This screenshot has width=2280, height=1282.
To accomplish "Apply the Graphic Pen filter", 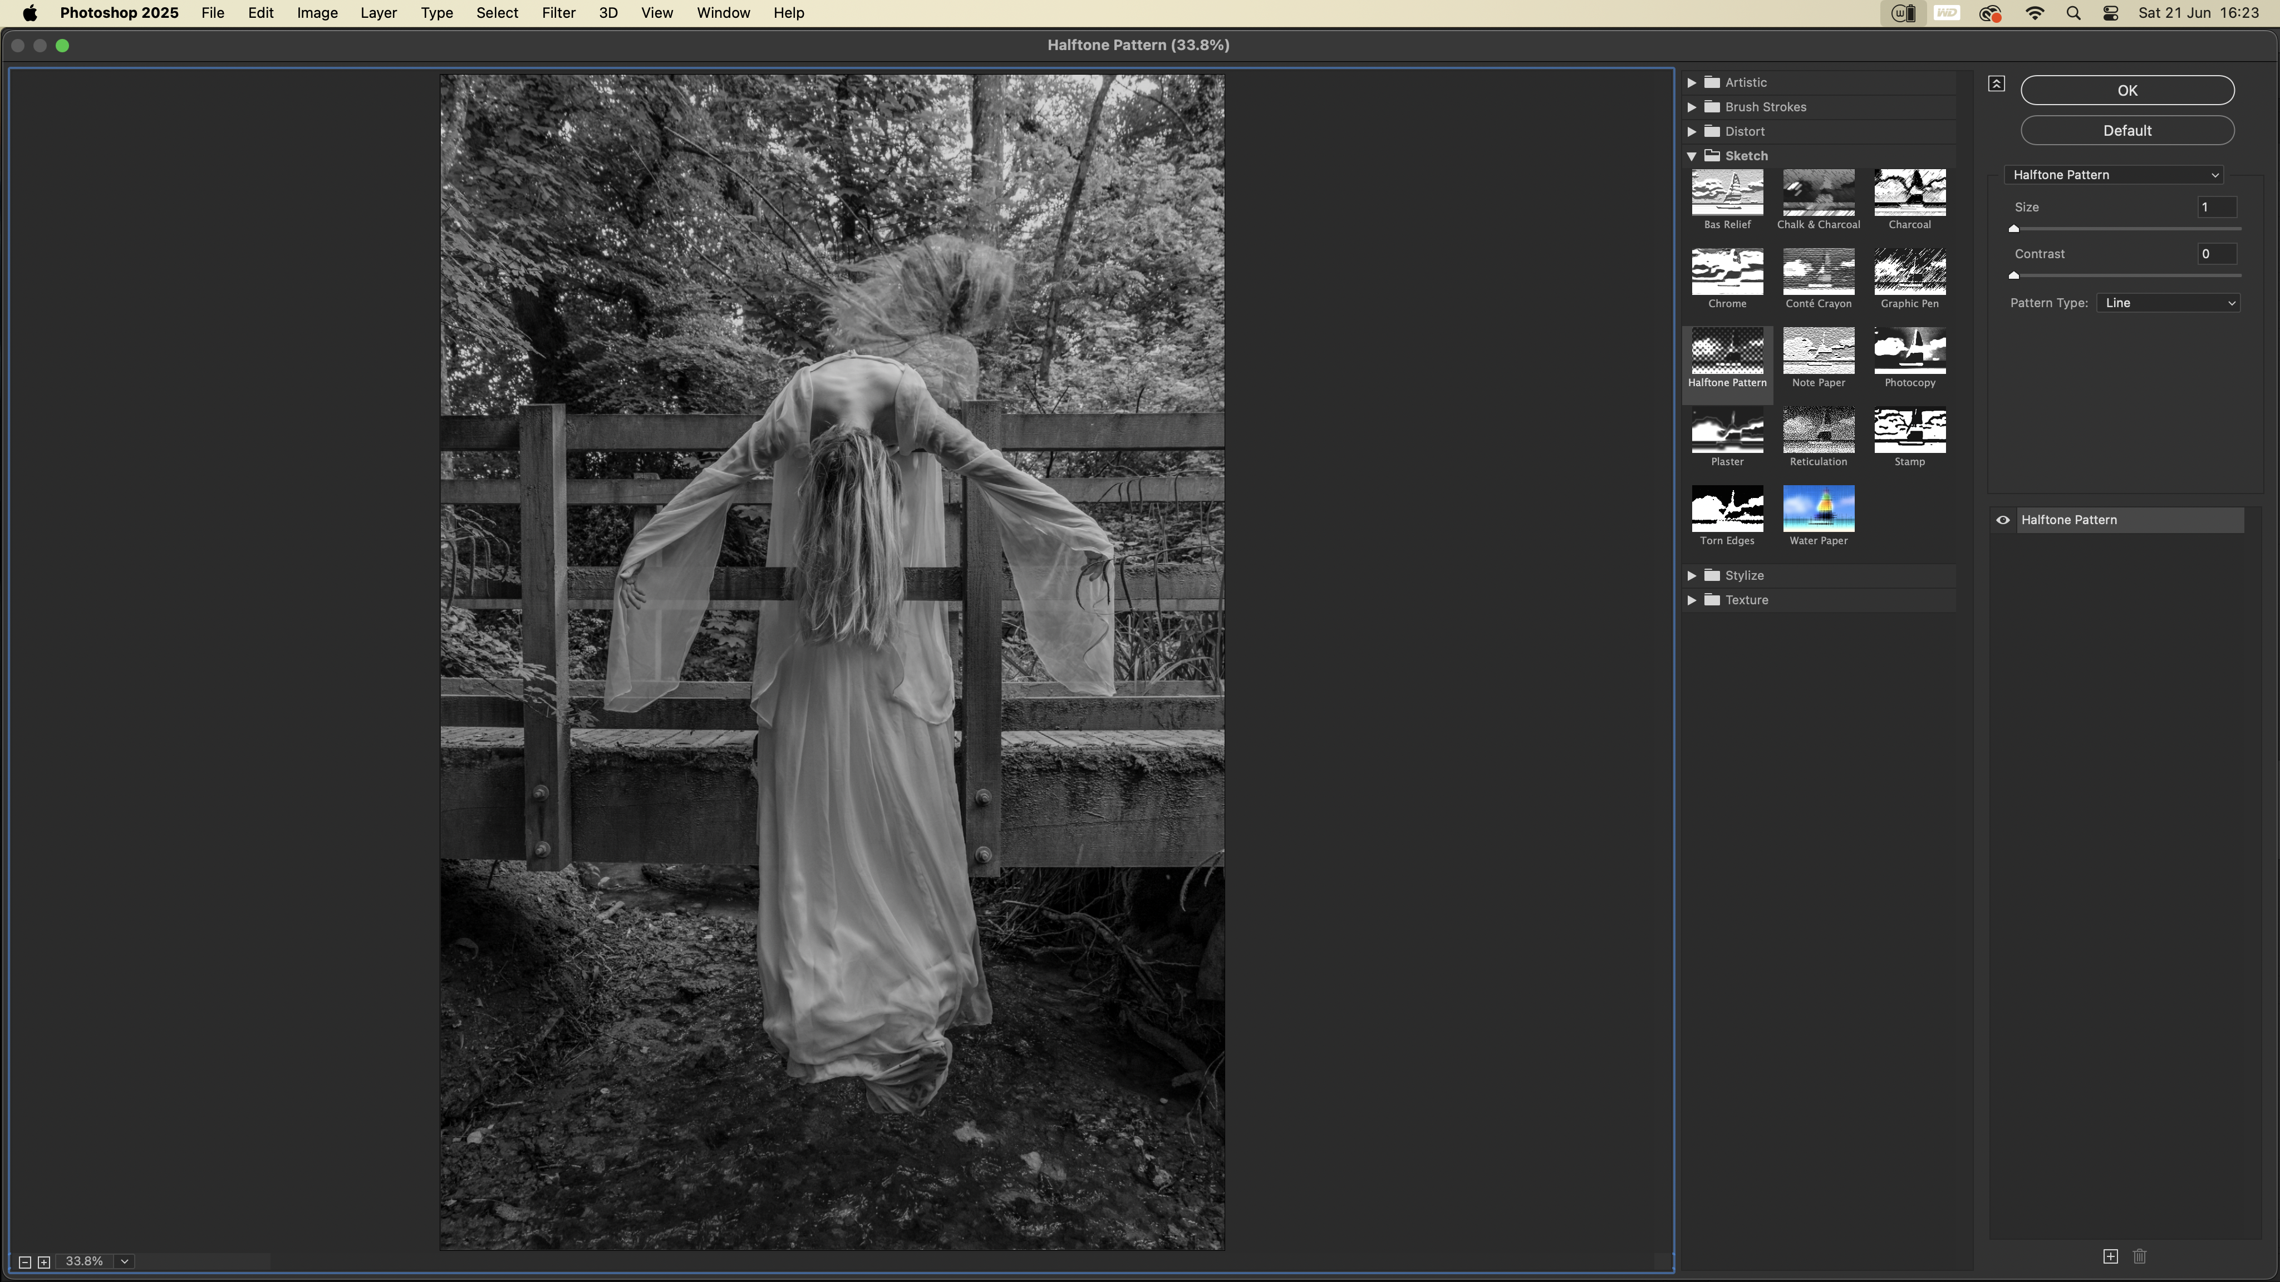I will point(1909,272).
